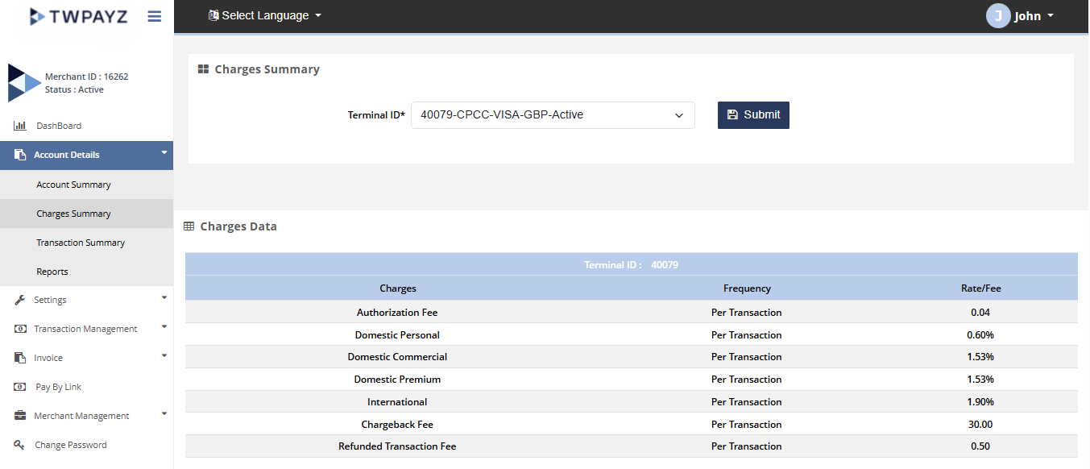Select the Charges Summary sidebar link
Image resolution: width=1090 pixels, height=469 pixels.
[73, 214]
